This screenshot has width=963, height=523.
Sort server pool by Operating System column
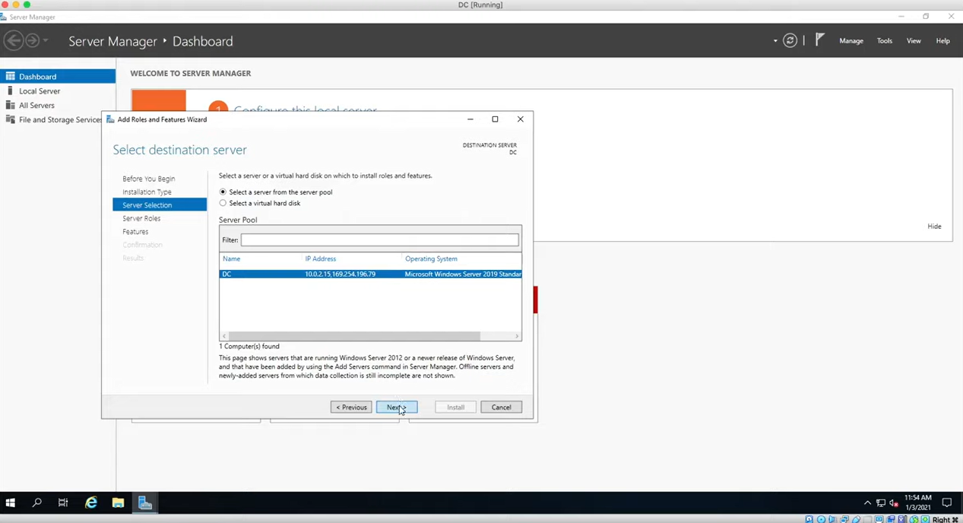pyautogui.click(x=431, y=258)
